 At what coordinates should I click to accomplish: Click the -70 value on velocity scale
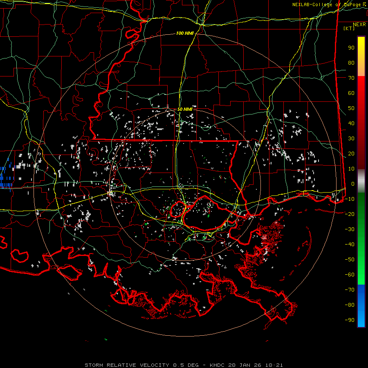(x=350, y=290)
